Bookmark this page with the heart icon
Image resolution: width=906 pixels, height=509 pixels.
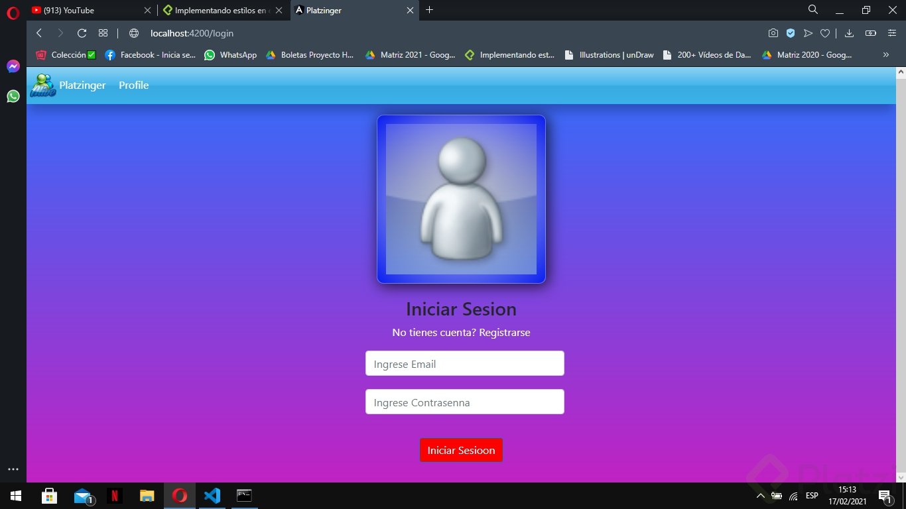(825, 33)
